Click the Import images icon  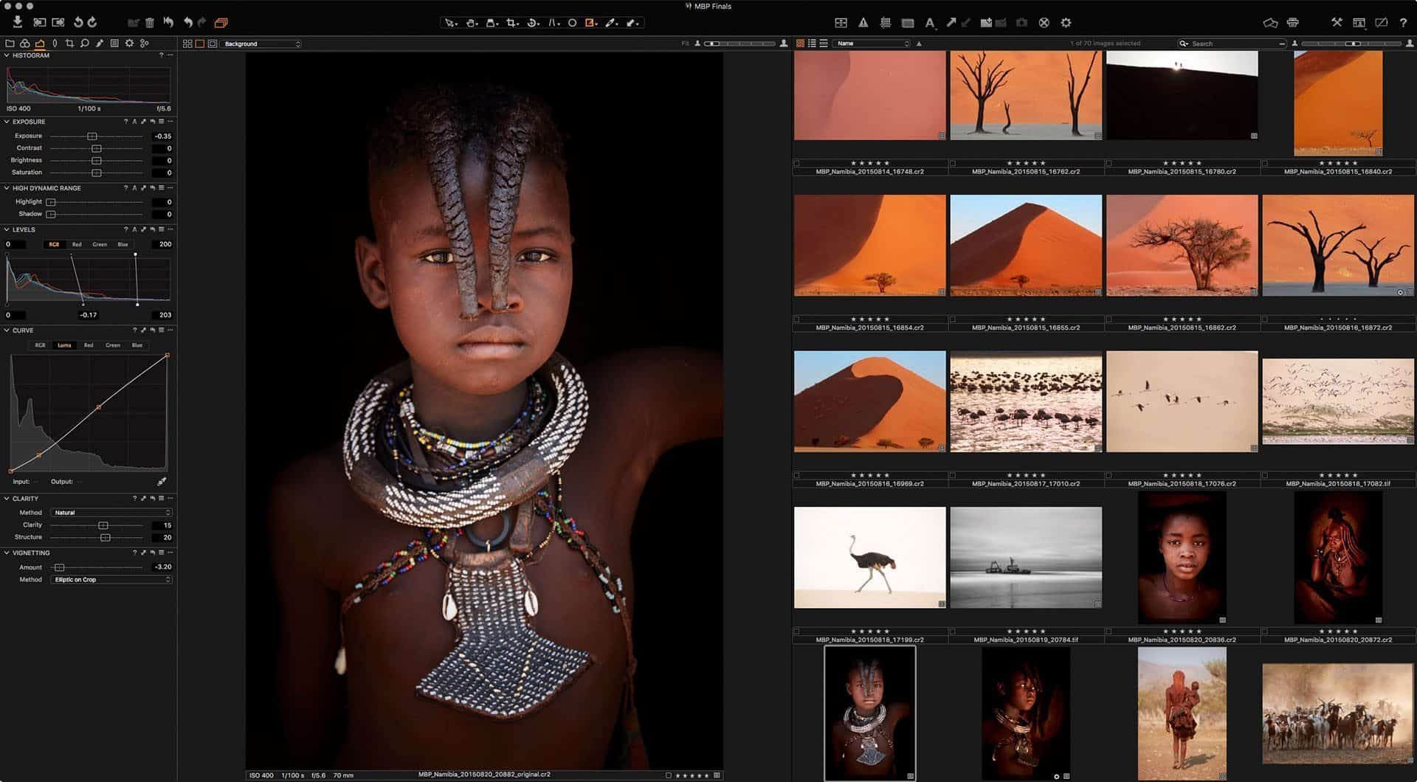(18, 23)
